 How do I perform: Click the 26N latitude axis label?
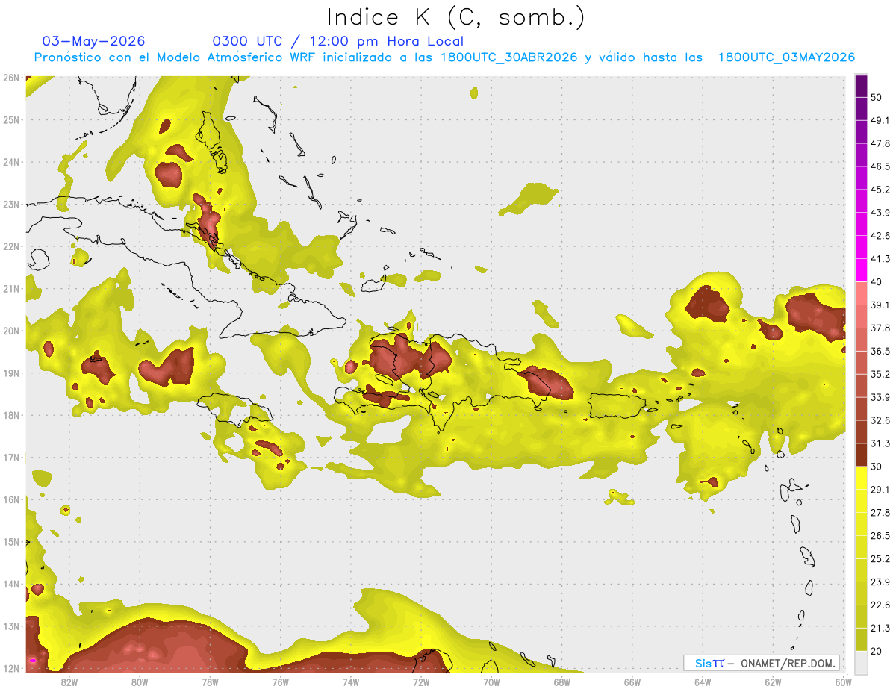coord(11,78)
